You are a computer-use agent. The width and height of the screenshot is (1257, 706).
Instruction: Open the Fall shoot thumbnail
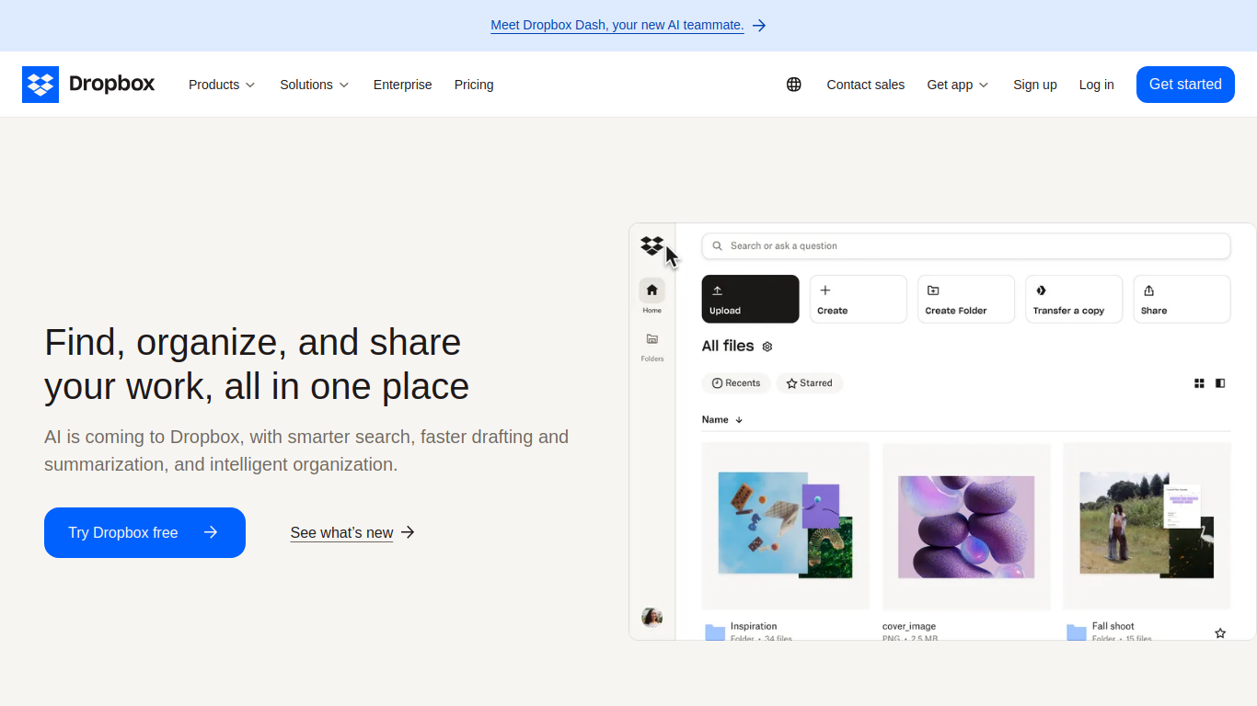(1147, 526)
